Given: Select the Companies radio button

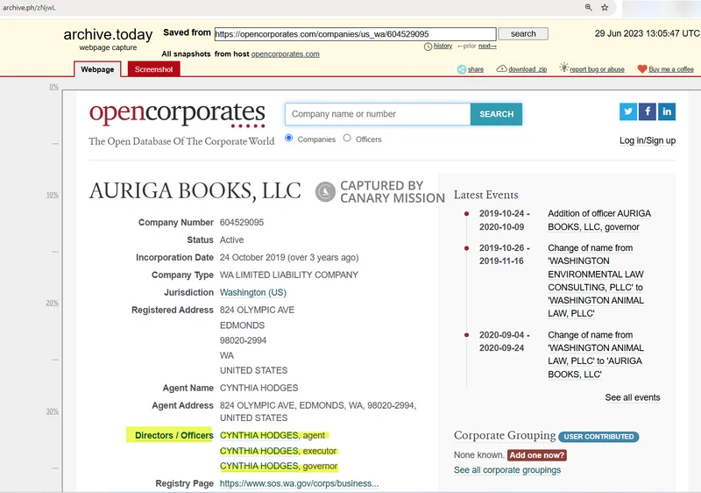Looking at the screenshot, I should tap(289, 138).
